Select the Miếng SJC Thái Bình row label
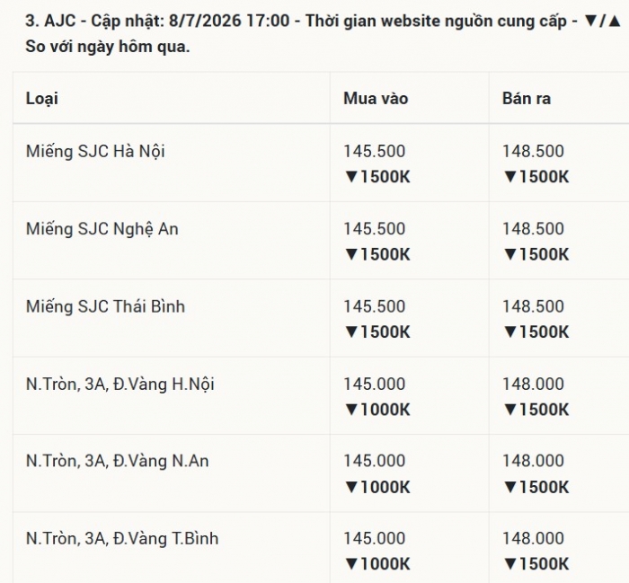 (105, 306)
